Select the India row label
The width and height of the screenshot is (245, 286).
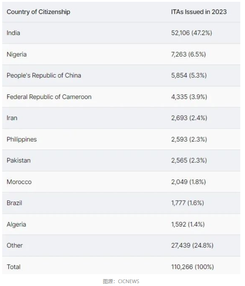point(13,33)
